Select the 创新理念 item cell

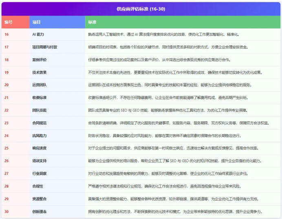tap(40, 212)
